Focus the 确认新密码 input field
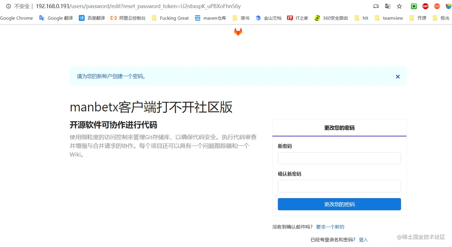 (x=339, y=186)
